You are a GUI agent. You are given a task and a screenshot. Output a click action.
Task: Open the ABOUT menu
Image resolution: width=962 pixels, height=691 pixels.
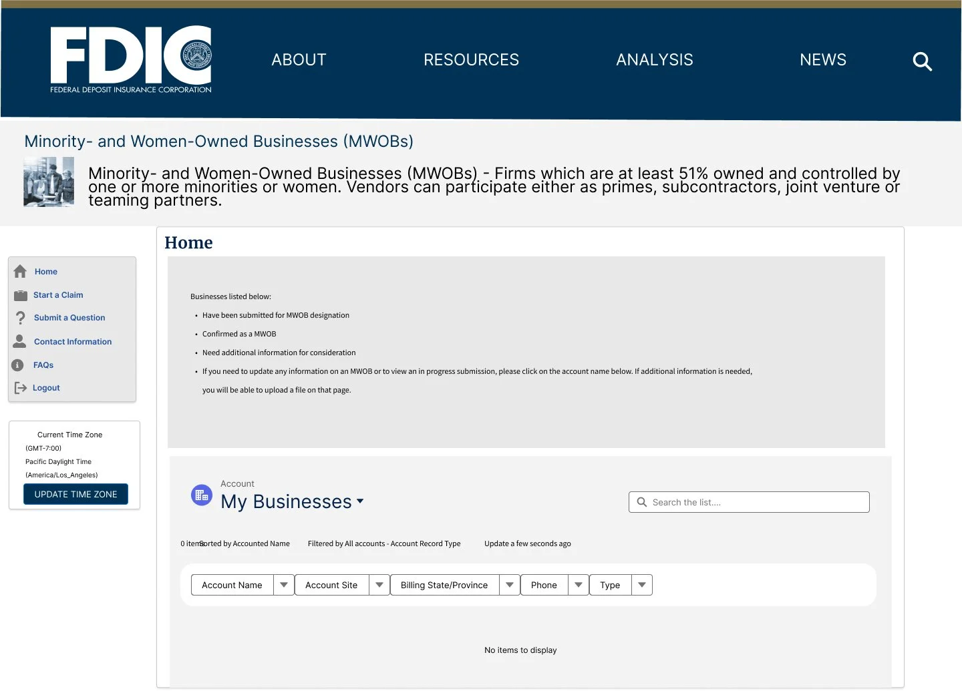(299, 60)
